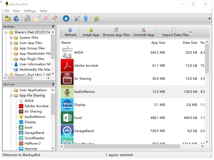Viewport: 214px width, 160px height.
Task: Click the red X delete toolbar icon
Action: tap(46, 18)
